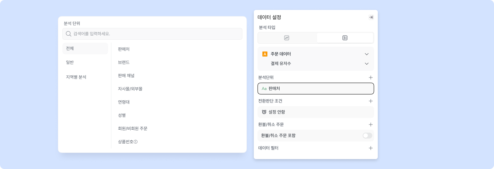Open the 판매처 analysis unit selector

tap(315, 89)
